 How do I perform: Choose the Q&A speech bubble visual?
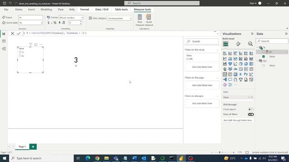[x=230, y=80]
